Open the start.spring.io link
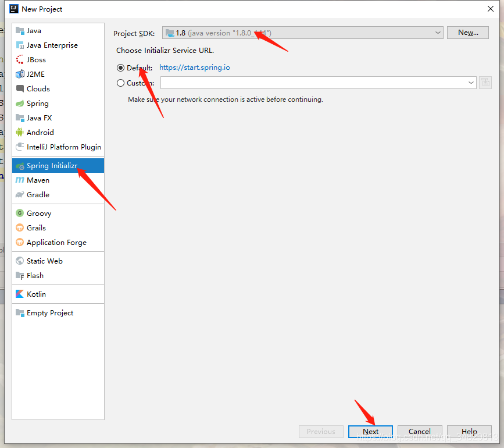504x448 pixels. coord(195,67)
